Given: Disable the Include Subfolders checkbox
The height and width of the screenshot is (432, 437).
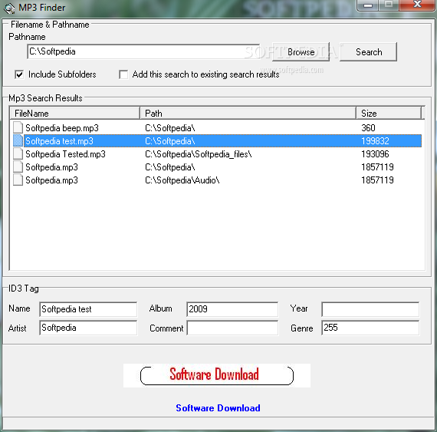Looking at the screenshot, I should pyautogui.click(x=19, y=74).
